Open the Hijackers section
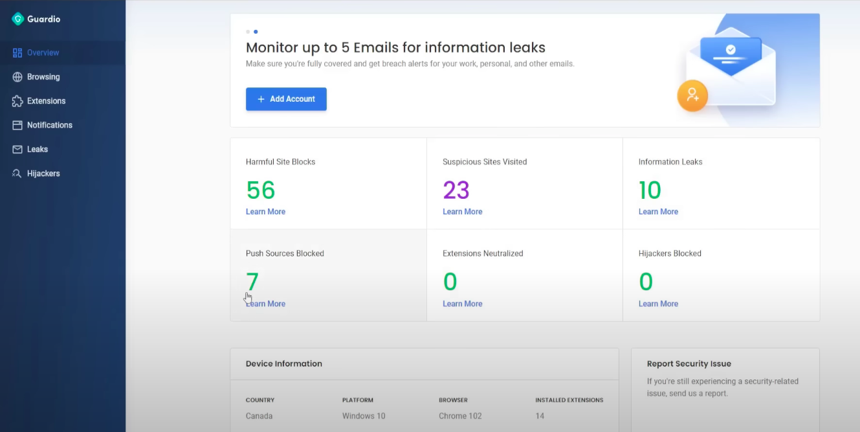The image size is (860, 432). pyautogui.click(x=63, y=174)
